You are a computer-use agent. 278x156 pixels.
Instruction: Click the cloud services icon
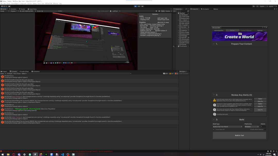[x=9, y=6]
